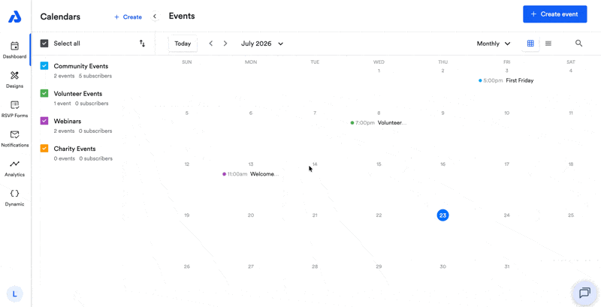This screenshot has height=307, width=601.
Task: Toggle the Select all checkbox
Action: point(44,44)
